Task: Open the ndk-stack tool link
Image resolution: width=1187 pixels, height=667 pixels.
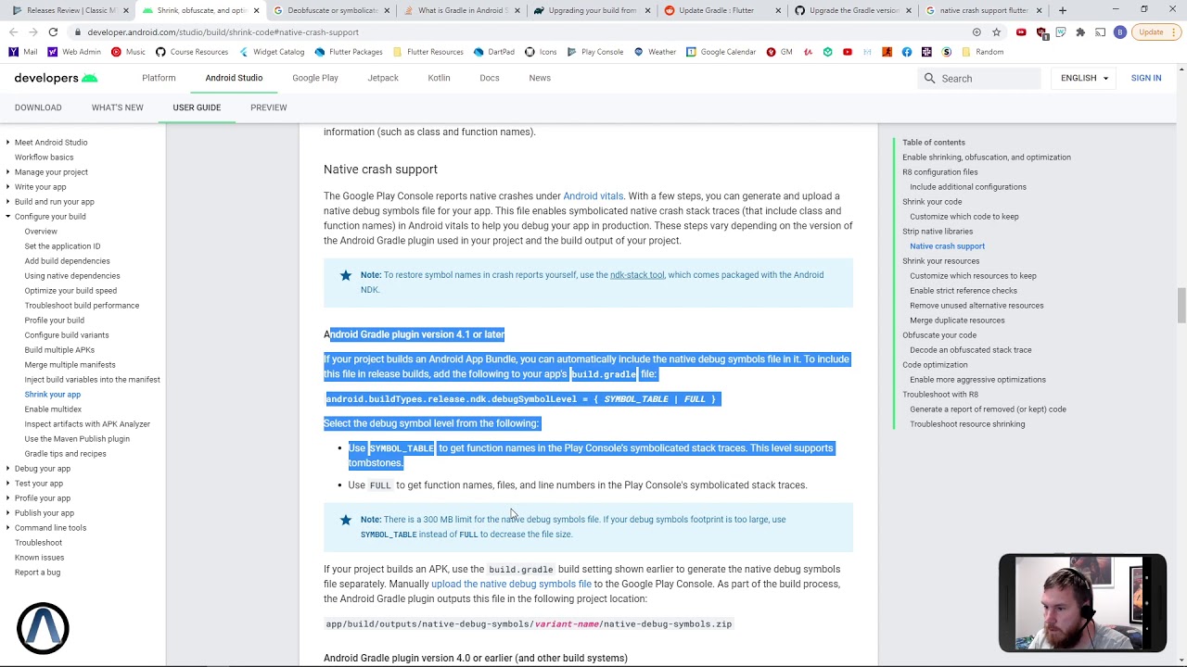Action: coord(637,275)
